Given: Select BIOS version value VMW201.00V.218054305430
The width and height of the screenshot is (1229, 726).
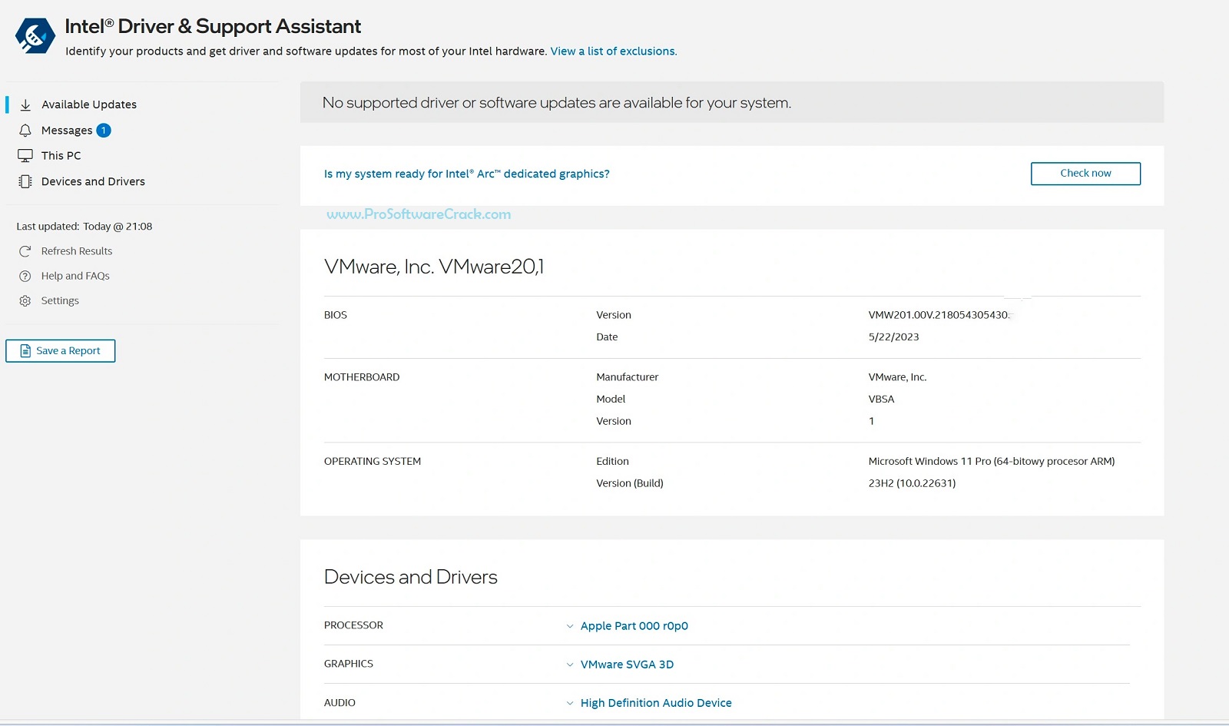Looking at the screenshot, I should tap(939, 315).
